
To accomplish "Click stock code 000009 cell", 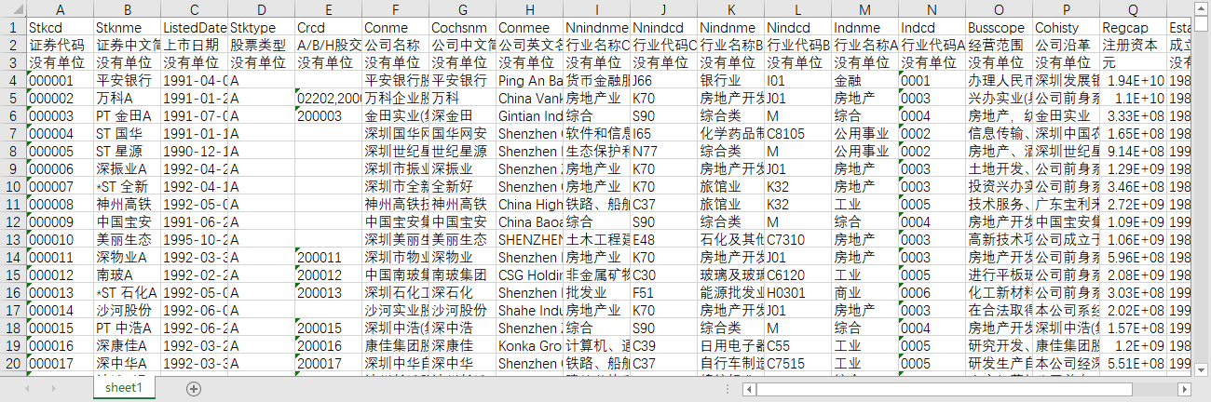I will click(x=60, y=222).
